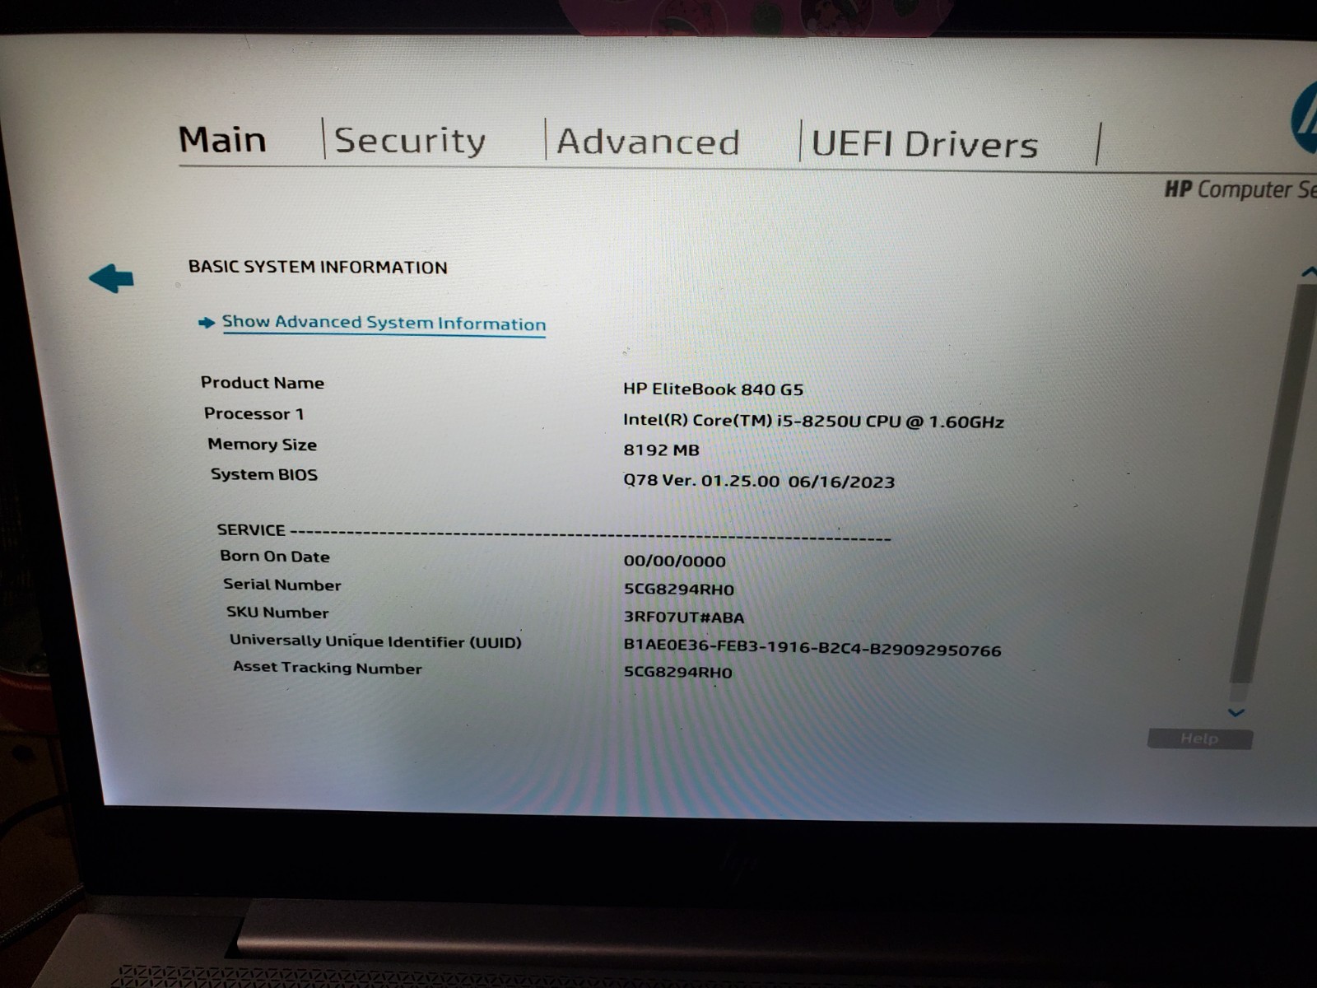Select the 3RF07UT#ABA SKU value
Screen dimensions: 1317x988
[683, 617]
